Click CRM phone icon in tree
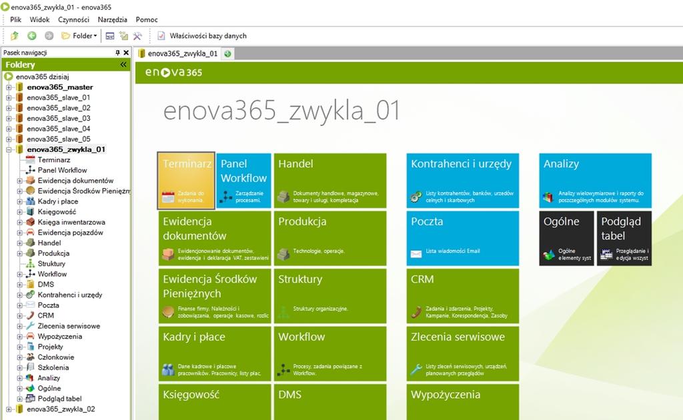 30,315
